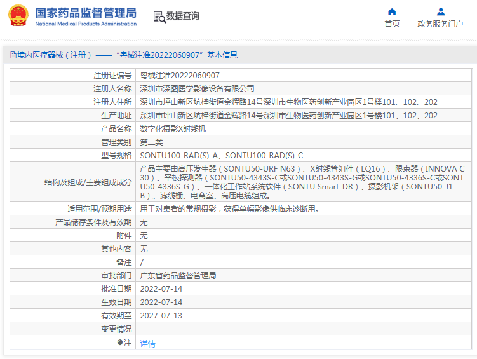Click the document icon before 境内医疗器械
The image size is (477, 359).
[13, 55]
